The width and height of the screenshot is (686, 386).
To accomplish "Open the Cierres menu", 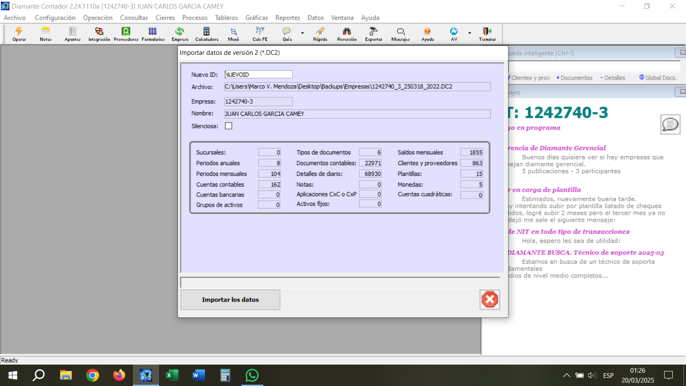I will (165, 18).
